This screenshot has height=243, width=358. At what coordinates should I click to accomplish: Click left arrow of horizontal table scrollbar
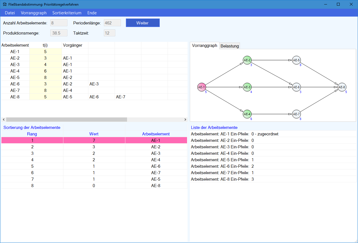click(x=3, y=119)
